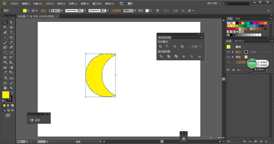274x144 pixels.
Task: Select the Lasso tool
Action: 11,27
